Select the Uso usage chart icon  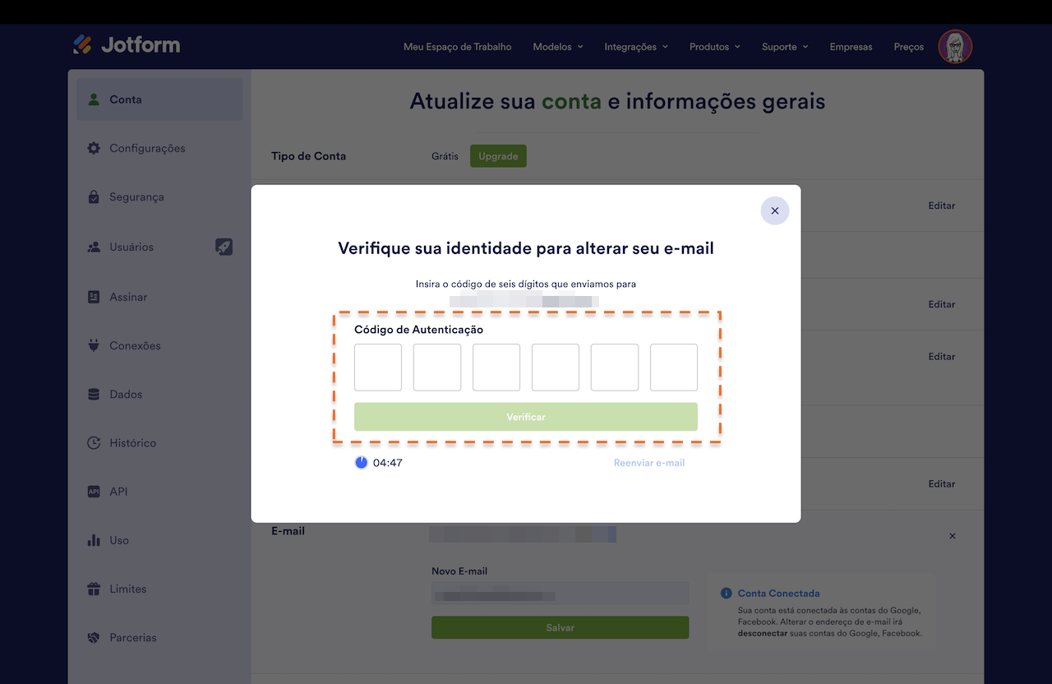pyautogui.click(x=94, y=540)
